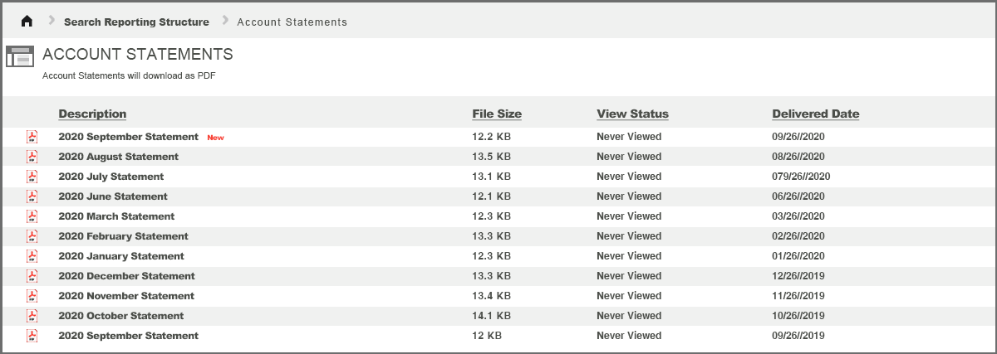
Task: Click PDF icon for 2020 November Statement
Action: [x=32, y=296]
